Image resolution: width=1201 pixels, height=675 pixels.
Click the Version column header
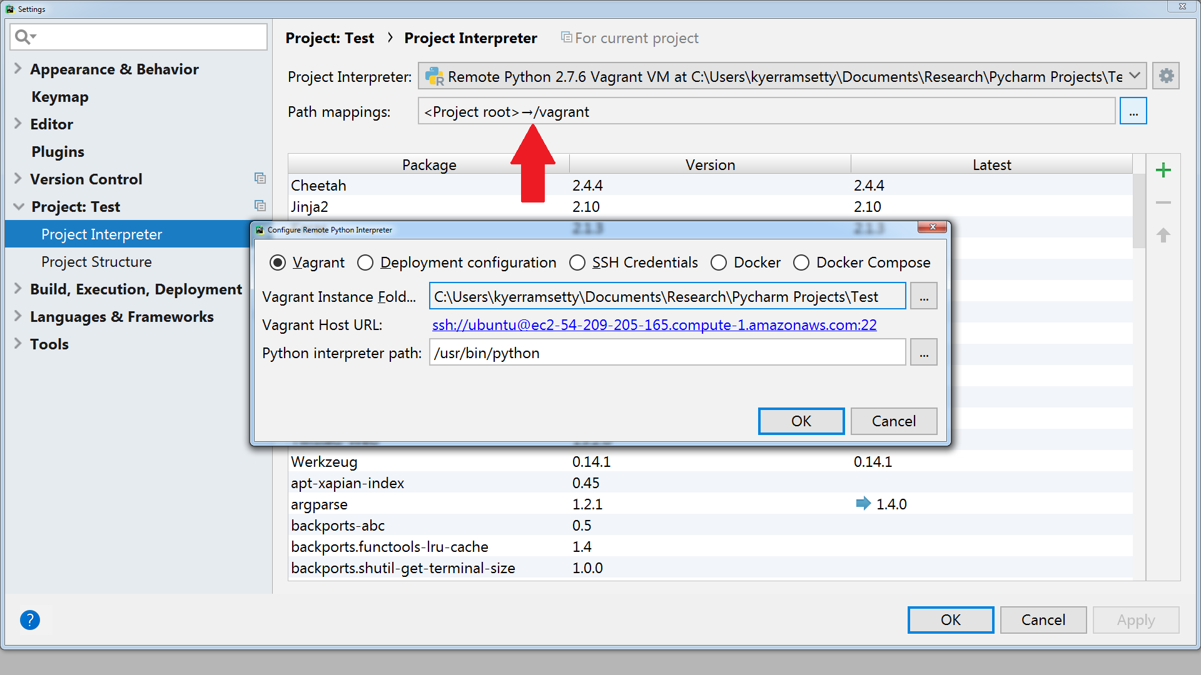(710, 164)
